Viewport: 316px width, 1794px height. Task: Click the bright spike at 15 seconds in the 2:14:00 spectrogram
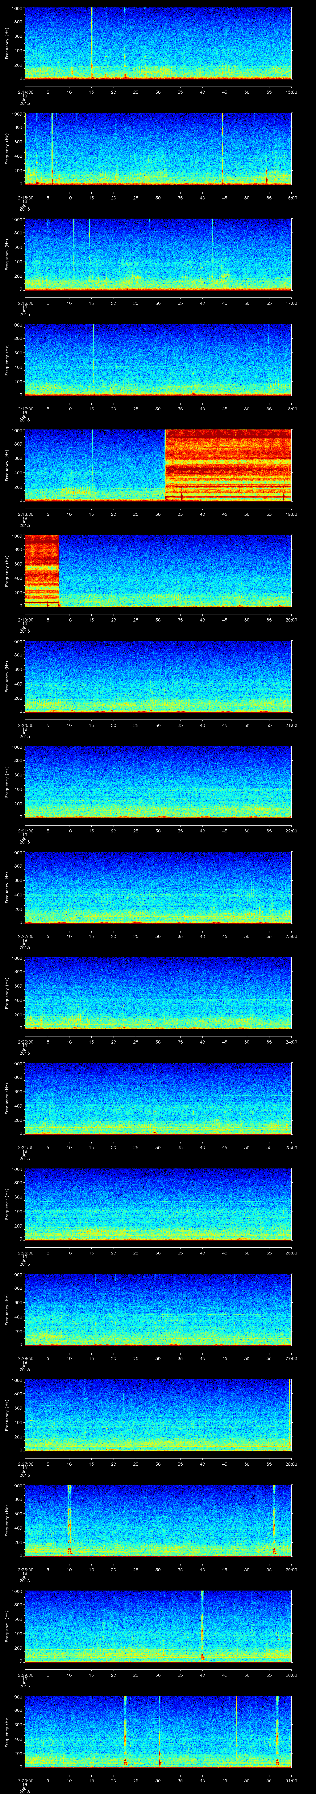click(92, 42)
